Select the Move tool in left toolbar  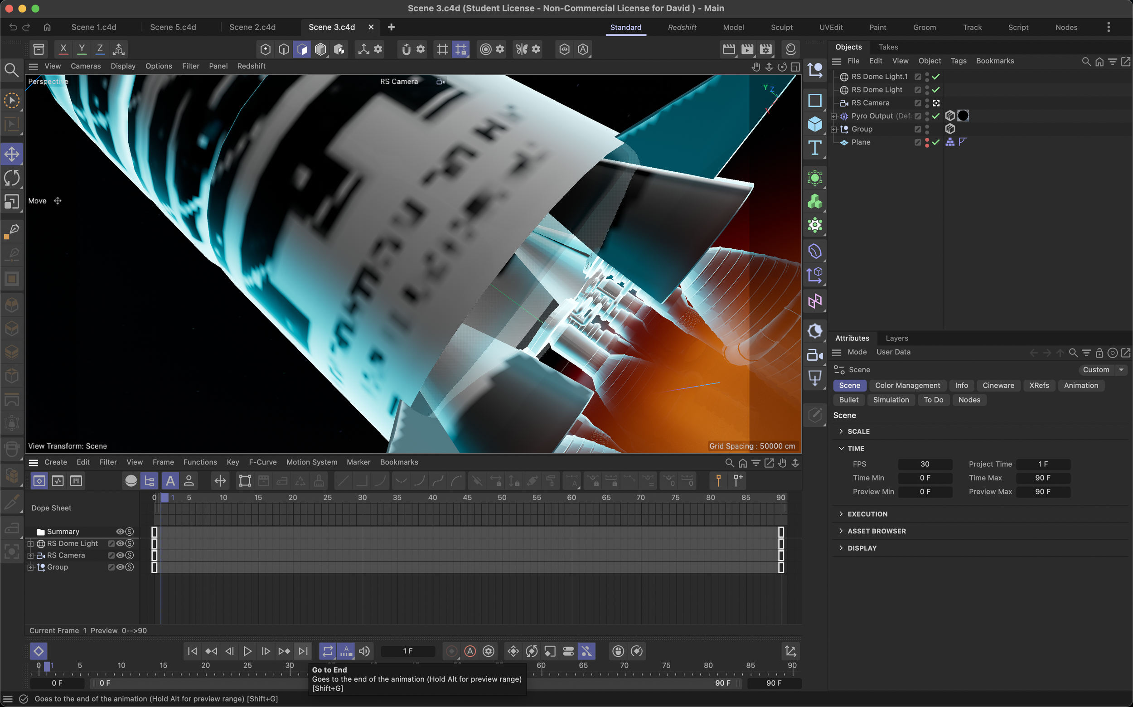(x=12, y=154)
